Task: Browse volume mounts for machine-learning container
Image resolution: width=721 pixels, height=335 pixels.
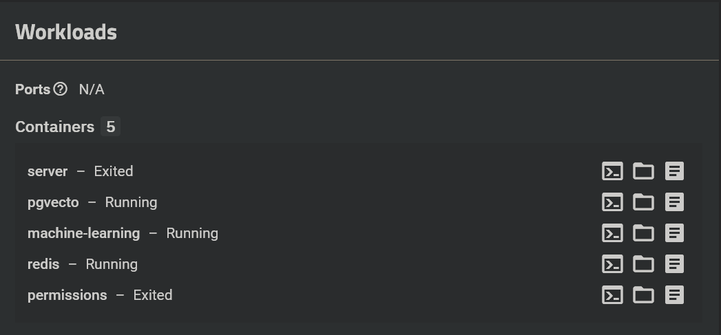Action: click(x=643, y=233)
